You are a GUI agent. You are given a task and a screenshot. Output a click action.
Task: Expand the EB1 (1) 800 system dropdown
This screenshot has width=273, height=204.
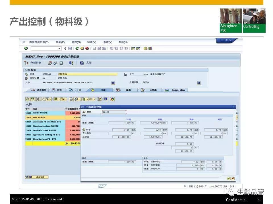click(206, 186)
